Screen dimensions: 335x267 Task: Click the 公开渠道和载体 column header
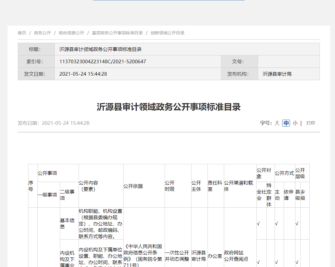239,186
